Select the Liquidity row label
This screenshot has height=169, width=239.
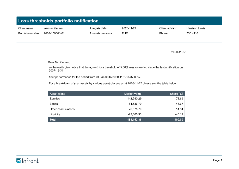click(55, 114)
